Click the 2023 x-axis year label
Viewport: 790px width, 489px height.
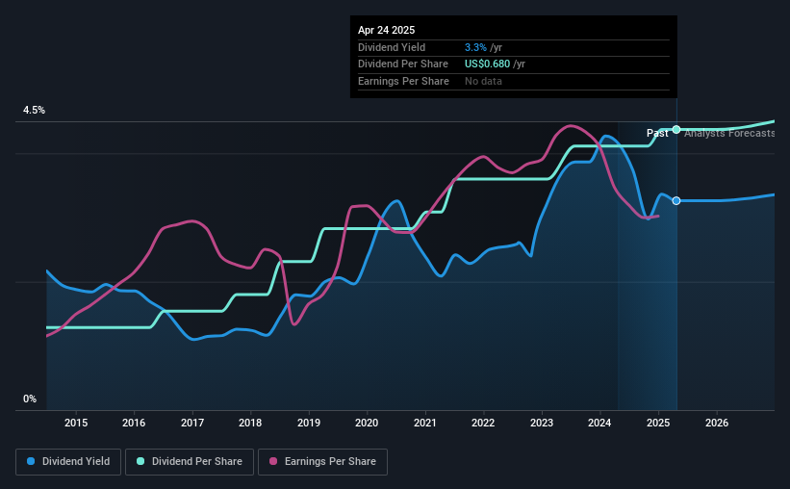(542, 423)
